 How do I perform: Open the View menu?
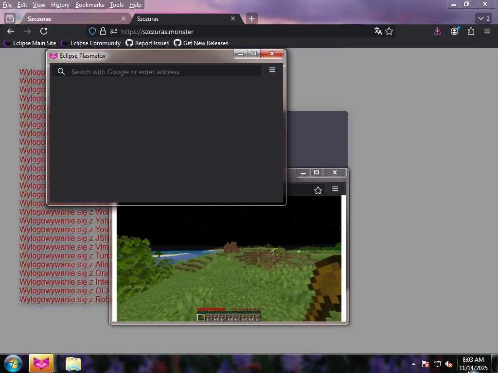(x=39, y=5)
